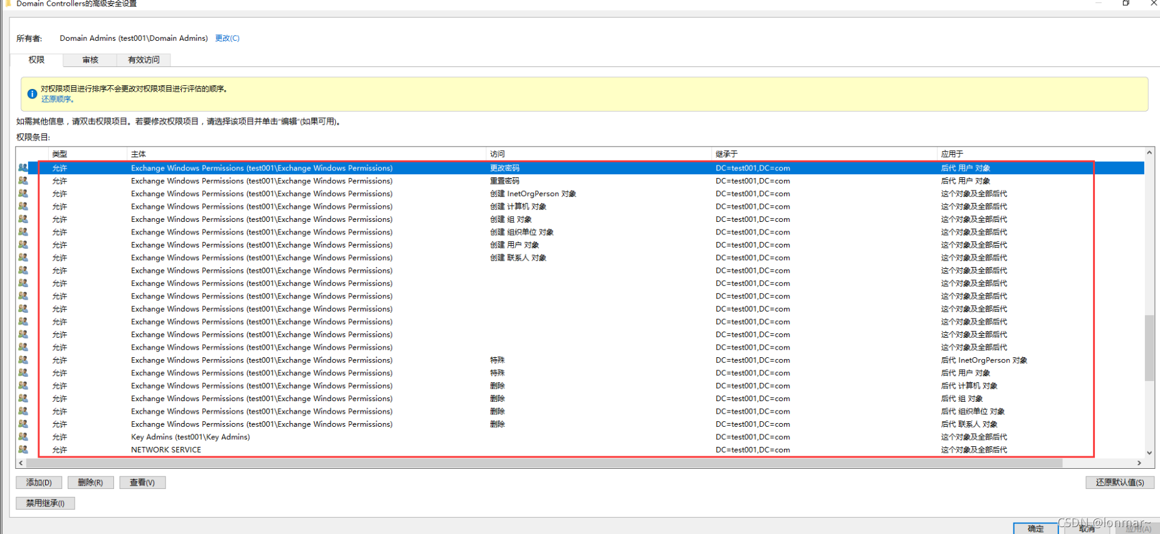This screenshot has width=1160, height=534.
Task: Click 后代 计算机 对象 applies-to cell
Action: [969, 385]
